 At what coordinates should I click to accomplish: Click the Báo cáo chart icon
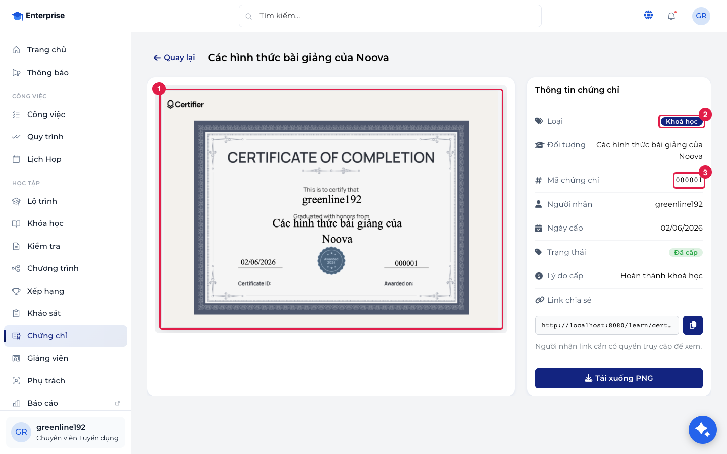(x=16, y=403)
